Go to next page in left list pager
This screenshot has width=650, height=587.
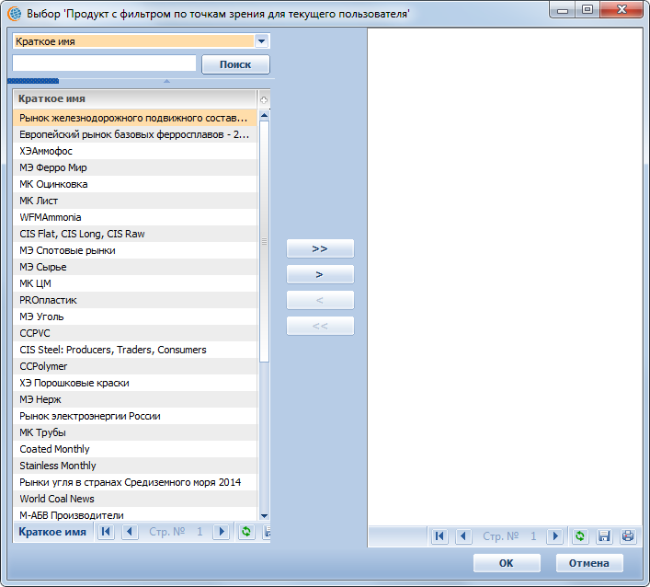222,532
